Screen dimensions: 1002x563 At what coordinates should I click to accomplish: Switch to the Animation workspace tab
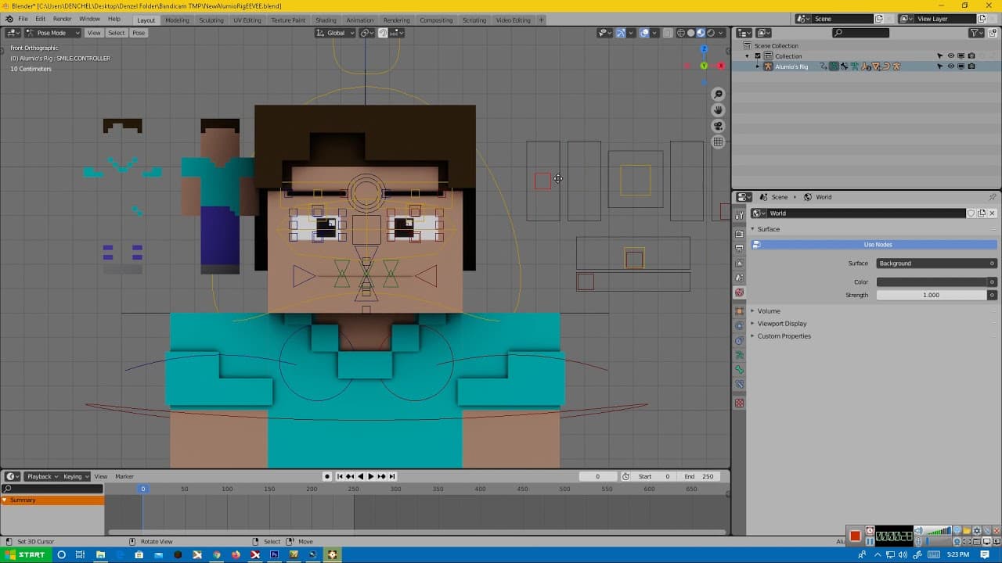(x=359, y=20)
